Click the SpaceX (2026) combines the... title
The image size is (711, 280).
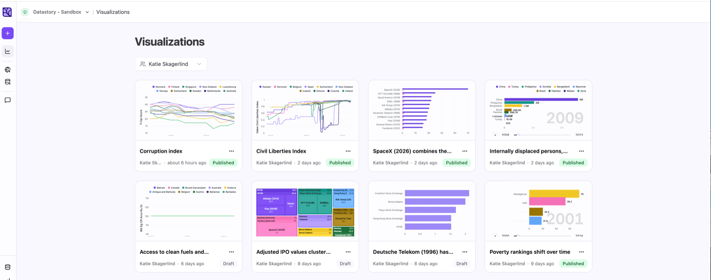coord(412,151)
